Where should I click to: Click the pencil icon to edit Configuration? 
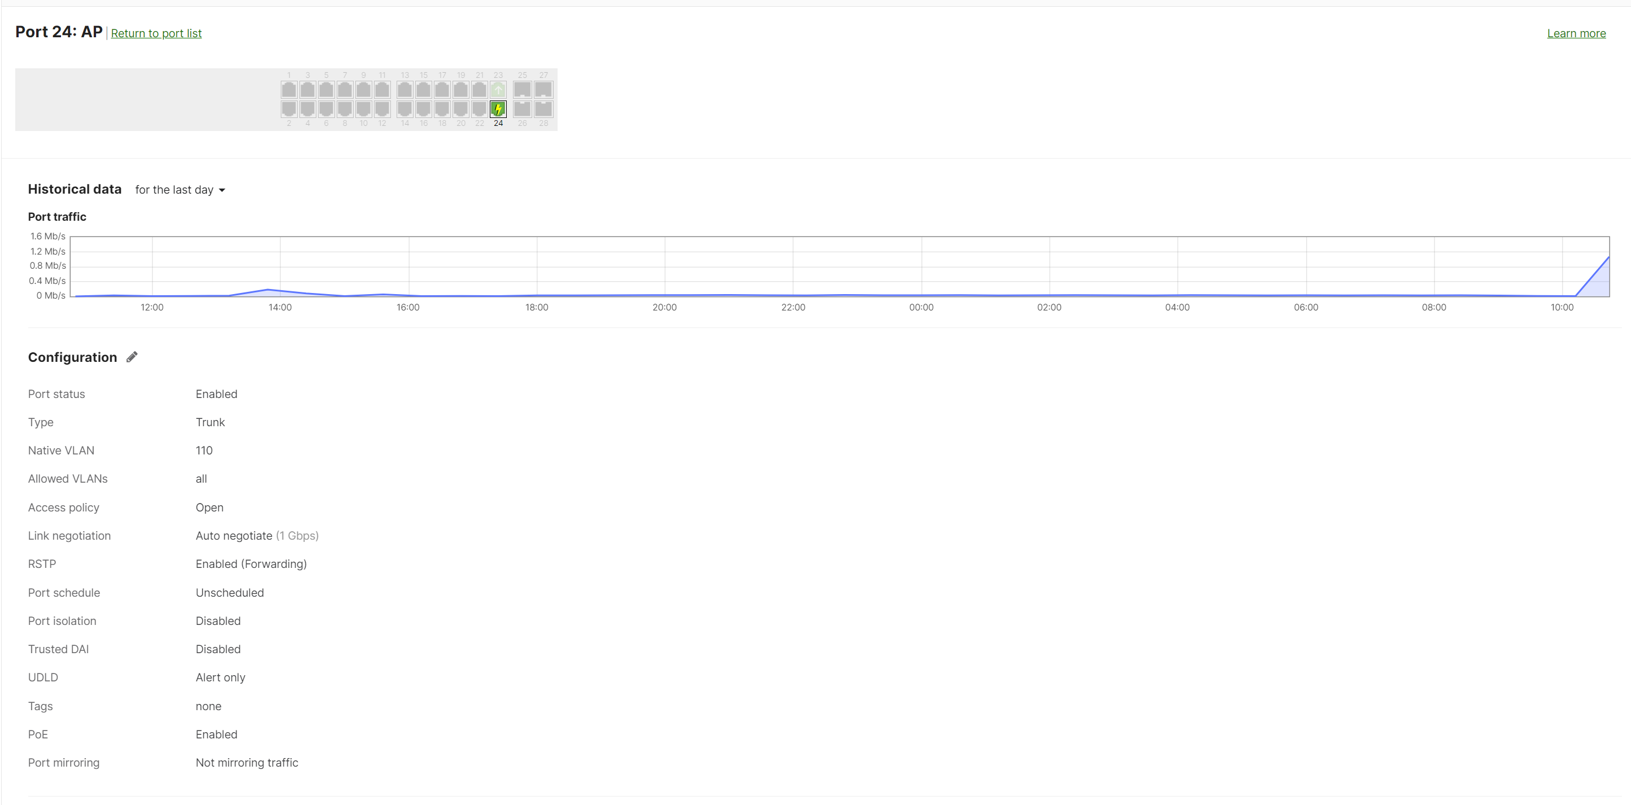(x=132, y=357)
